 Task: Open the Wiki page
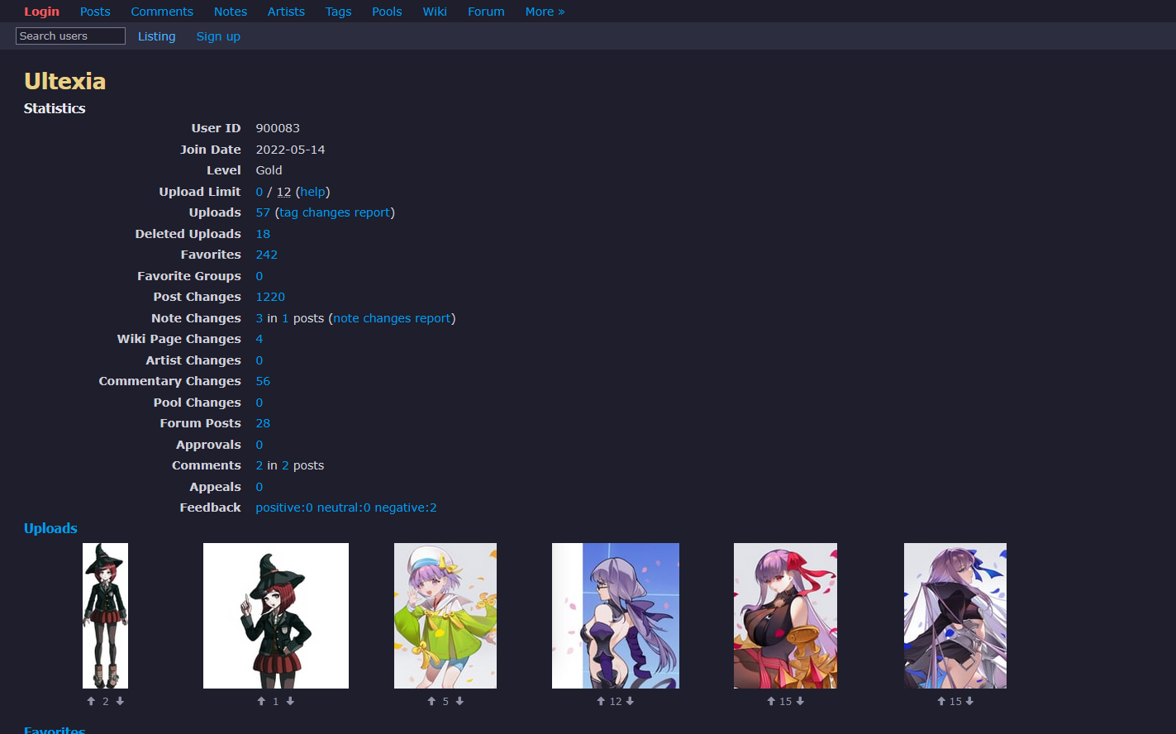[435, 12]
